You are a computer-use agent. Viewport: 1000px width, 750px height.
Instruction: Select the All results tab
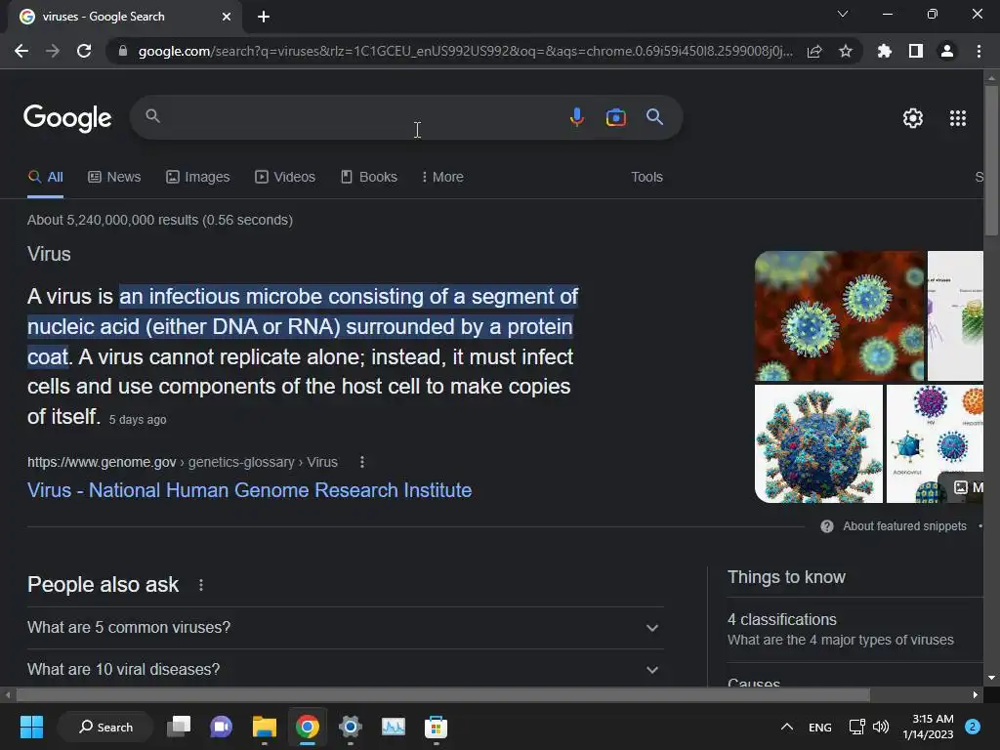[45, 178]
